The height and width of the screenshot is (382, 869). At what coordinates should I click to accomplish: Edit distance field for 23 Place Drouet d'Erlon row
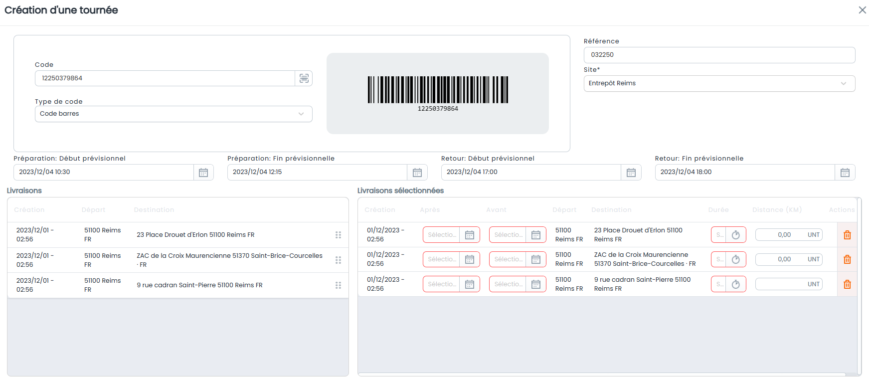(x=788, y=235)
